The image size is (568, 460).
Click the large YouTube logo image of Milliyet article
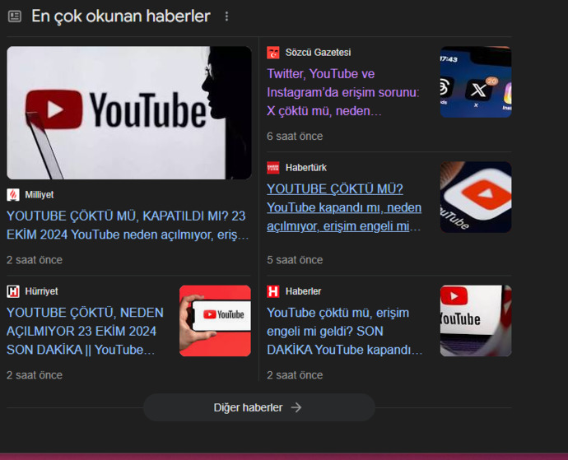[129, 113]
